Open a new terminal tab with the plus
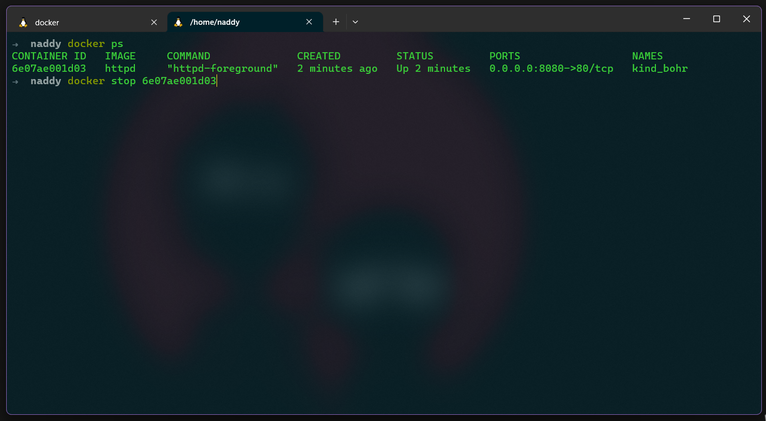766x421 pixels. tap(335, 22)
